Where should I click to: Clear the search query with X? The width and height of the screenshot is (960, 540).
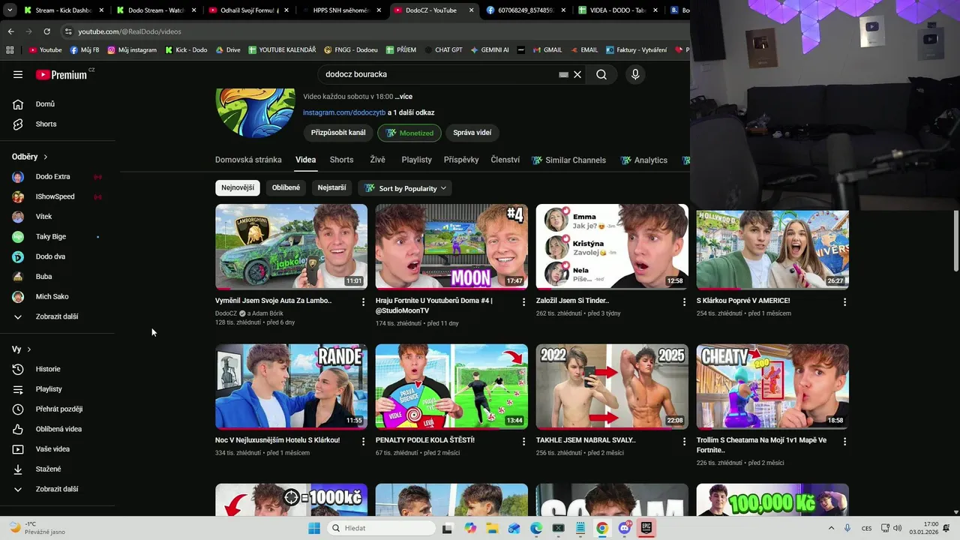[x=577, y=74]
